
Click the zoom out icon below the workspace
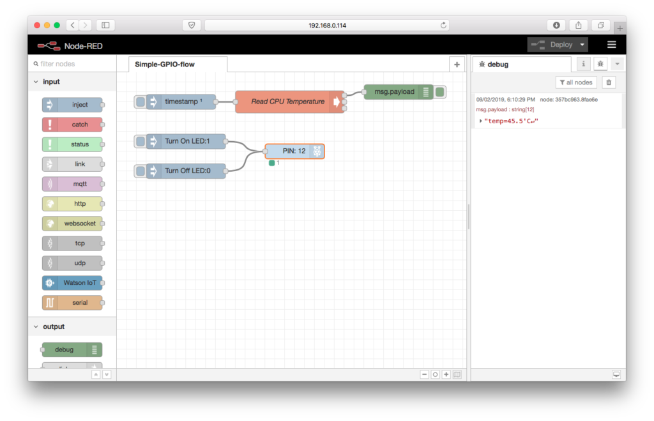[423, 374]
